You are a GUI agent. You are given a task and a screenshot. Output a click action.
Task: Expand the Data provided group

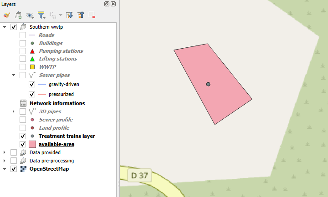click(5, 152)
